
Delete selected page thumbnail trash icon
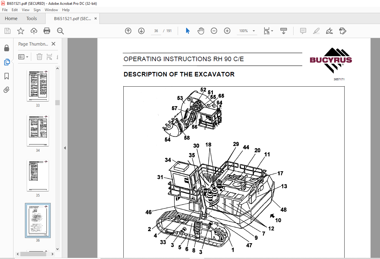pos(39,57)
